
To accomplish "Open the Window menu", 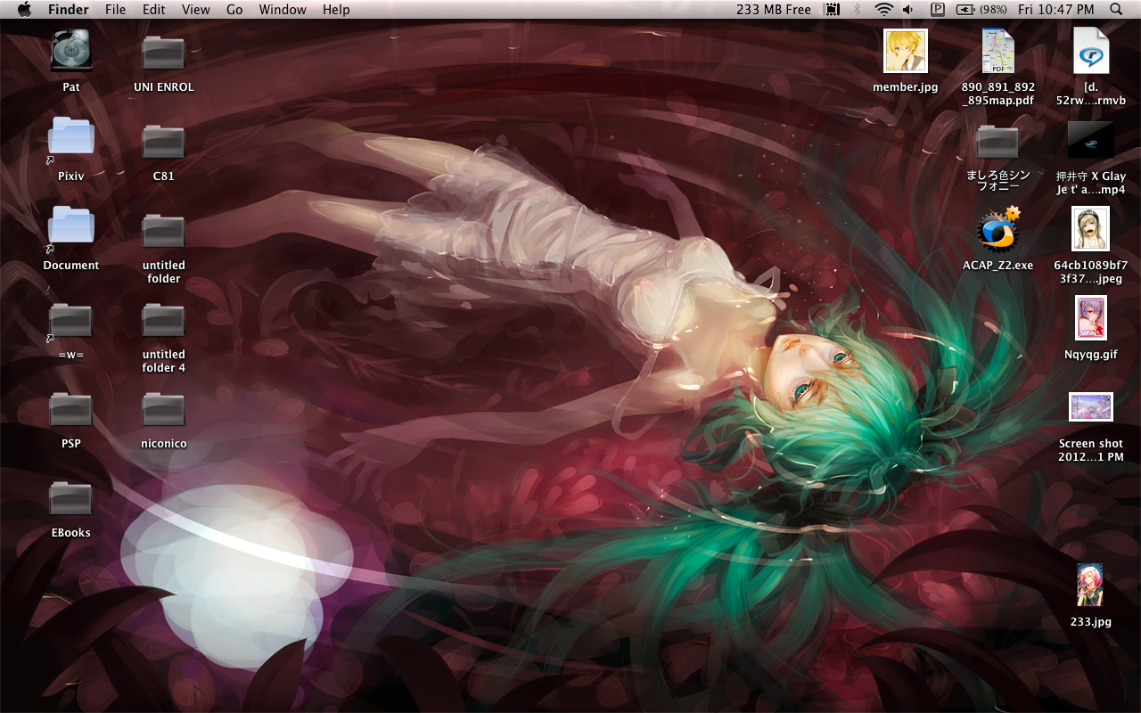I will point(283,10).
